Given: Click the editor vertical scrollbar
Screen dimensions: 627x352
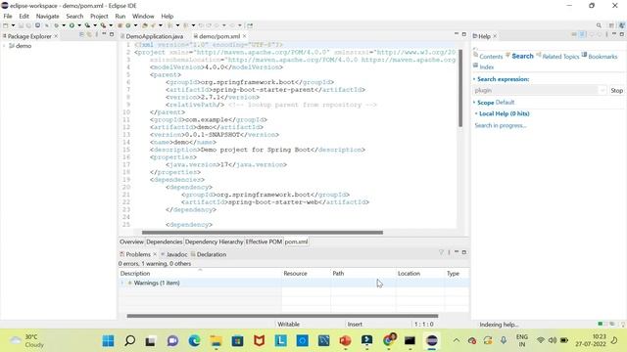Looking at the screenshot, I should [460, 88].
